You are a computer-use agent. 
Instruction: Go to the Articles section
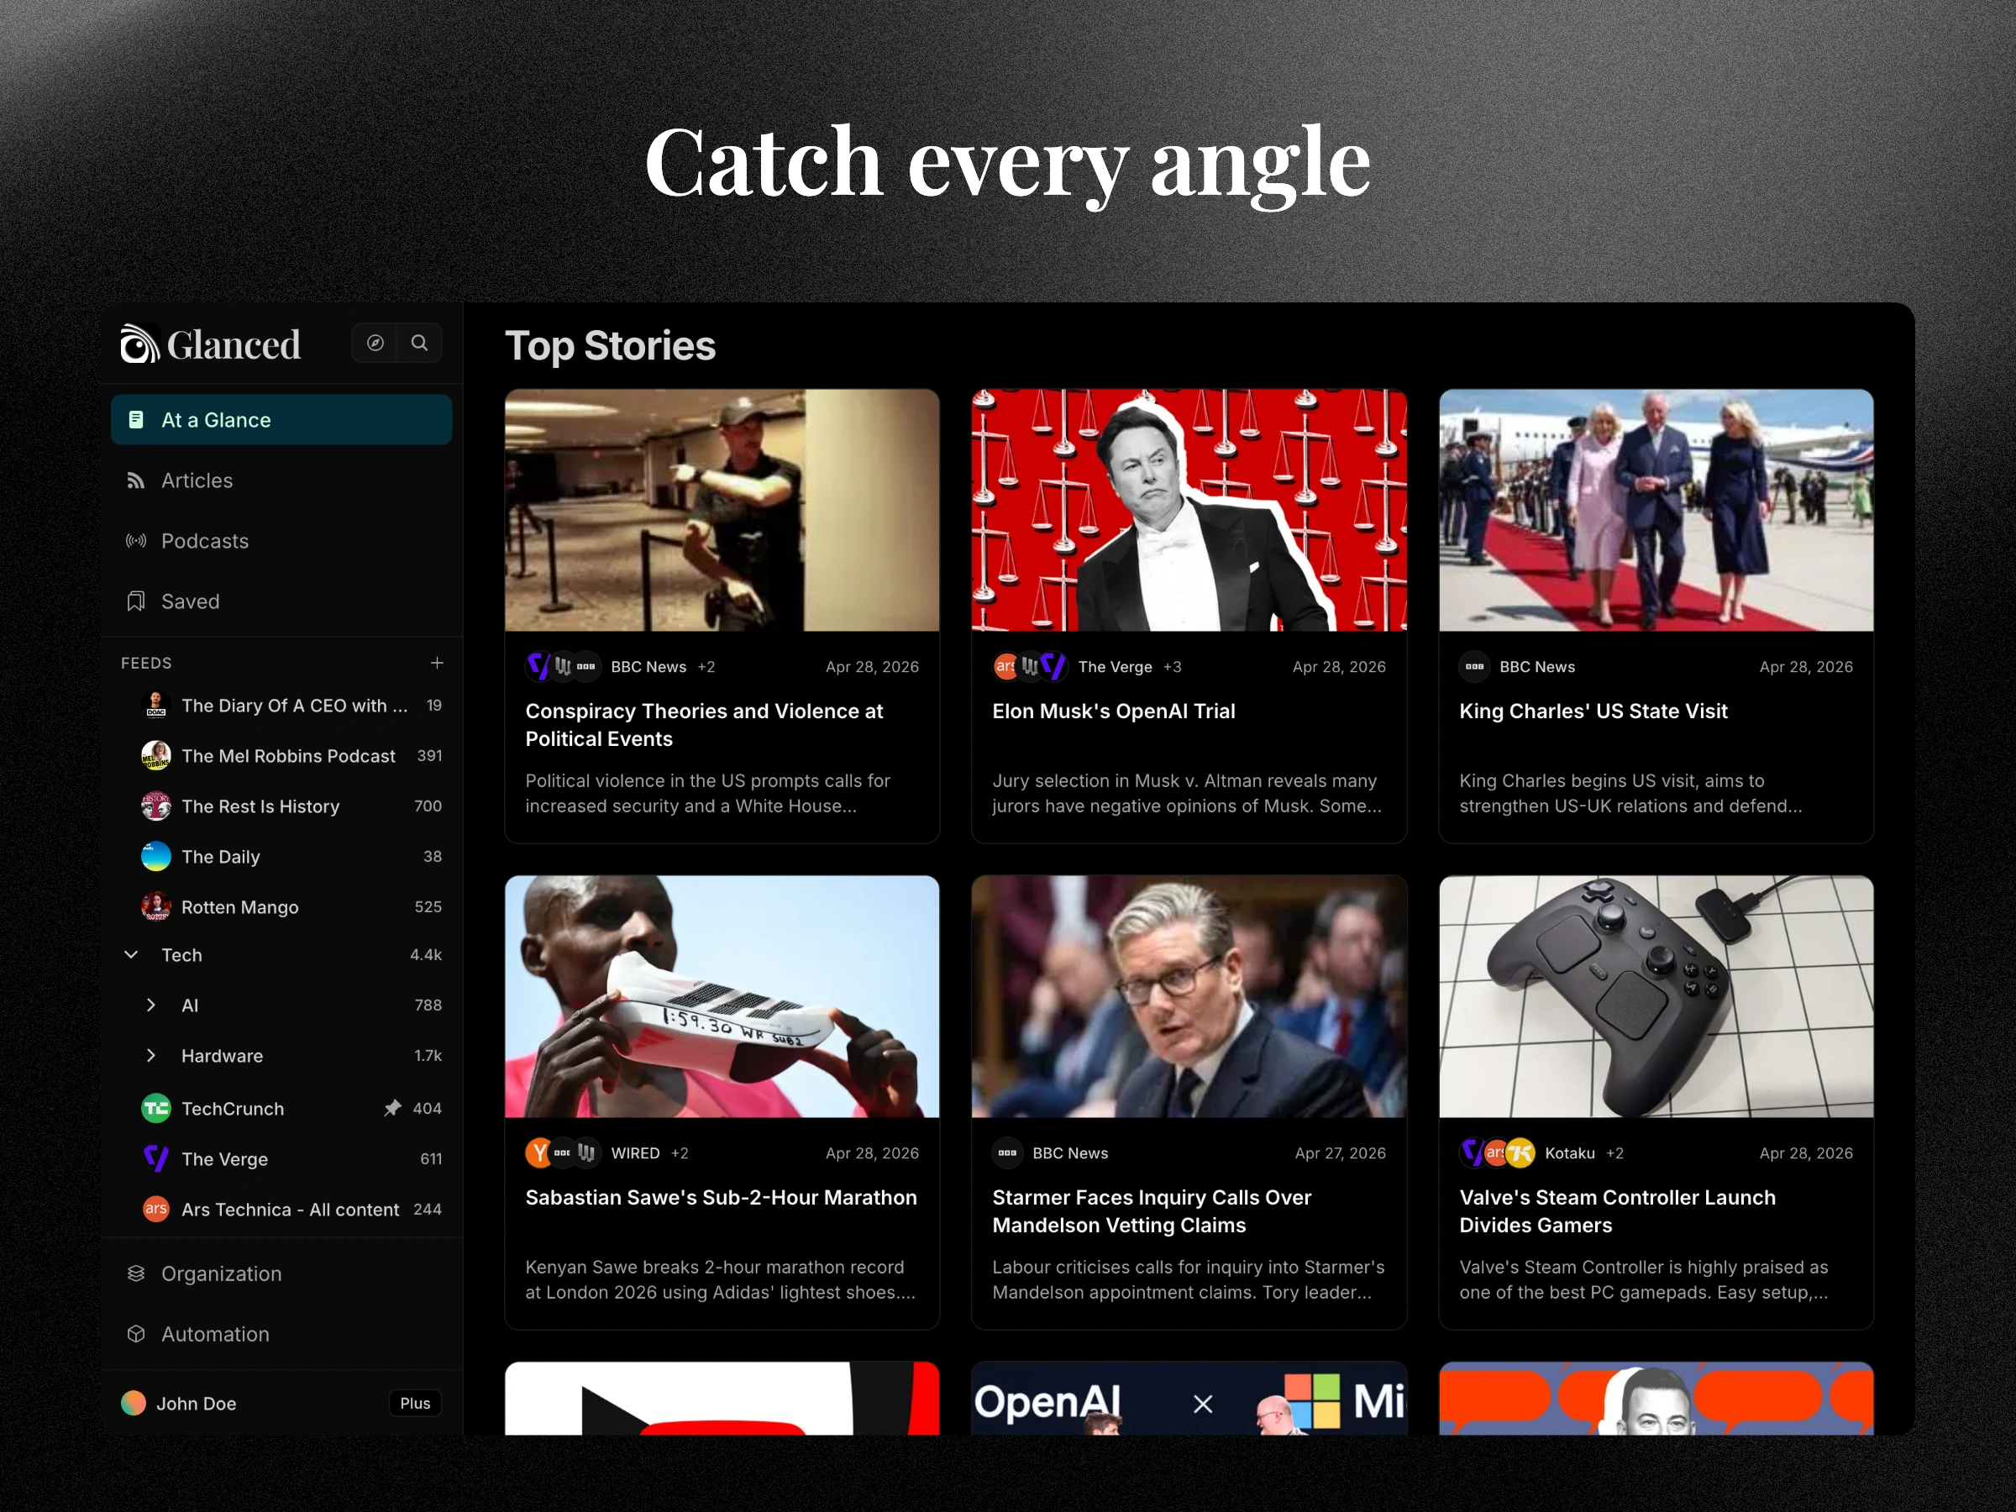point(281,480)
